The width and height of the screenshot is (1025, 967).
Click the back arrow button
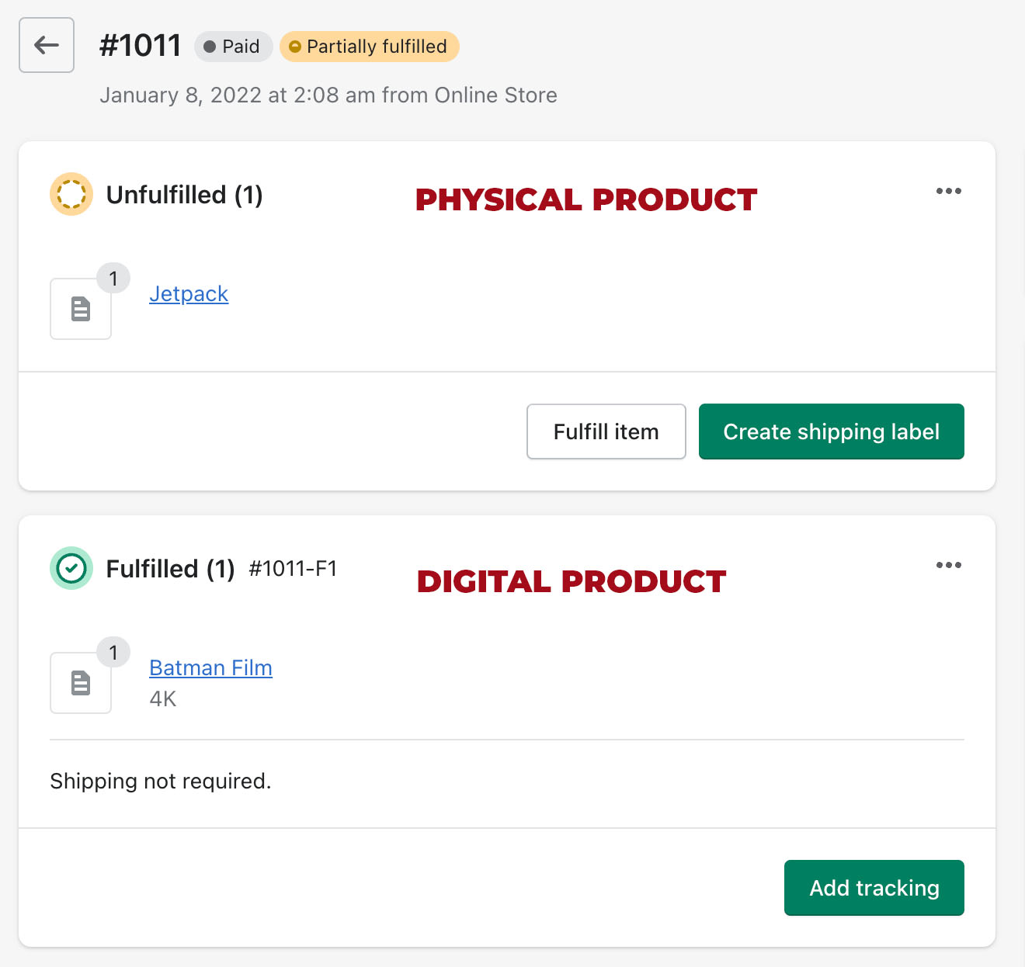point(47,45)
